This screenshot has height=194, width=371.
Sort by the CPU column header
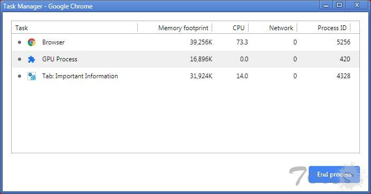pyautogui.click(x=230, y=27)
